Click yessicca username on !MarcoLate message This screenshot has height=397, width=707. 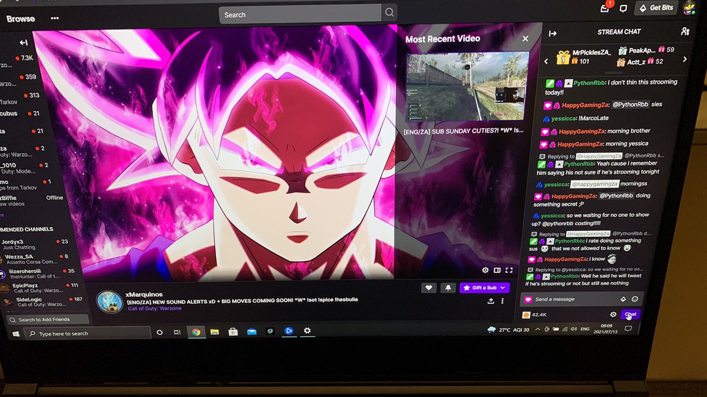564,118
